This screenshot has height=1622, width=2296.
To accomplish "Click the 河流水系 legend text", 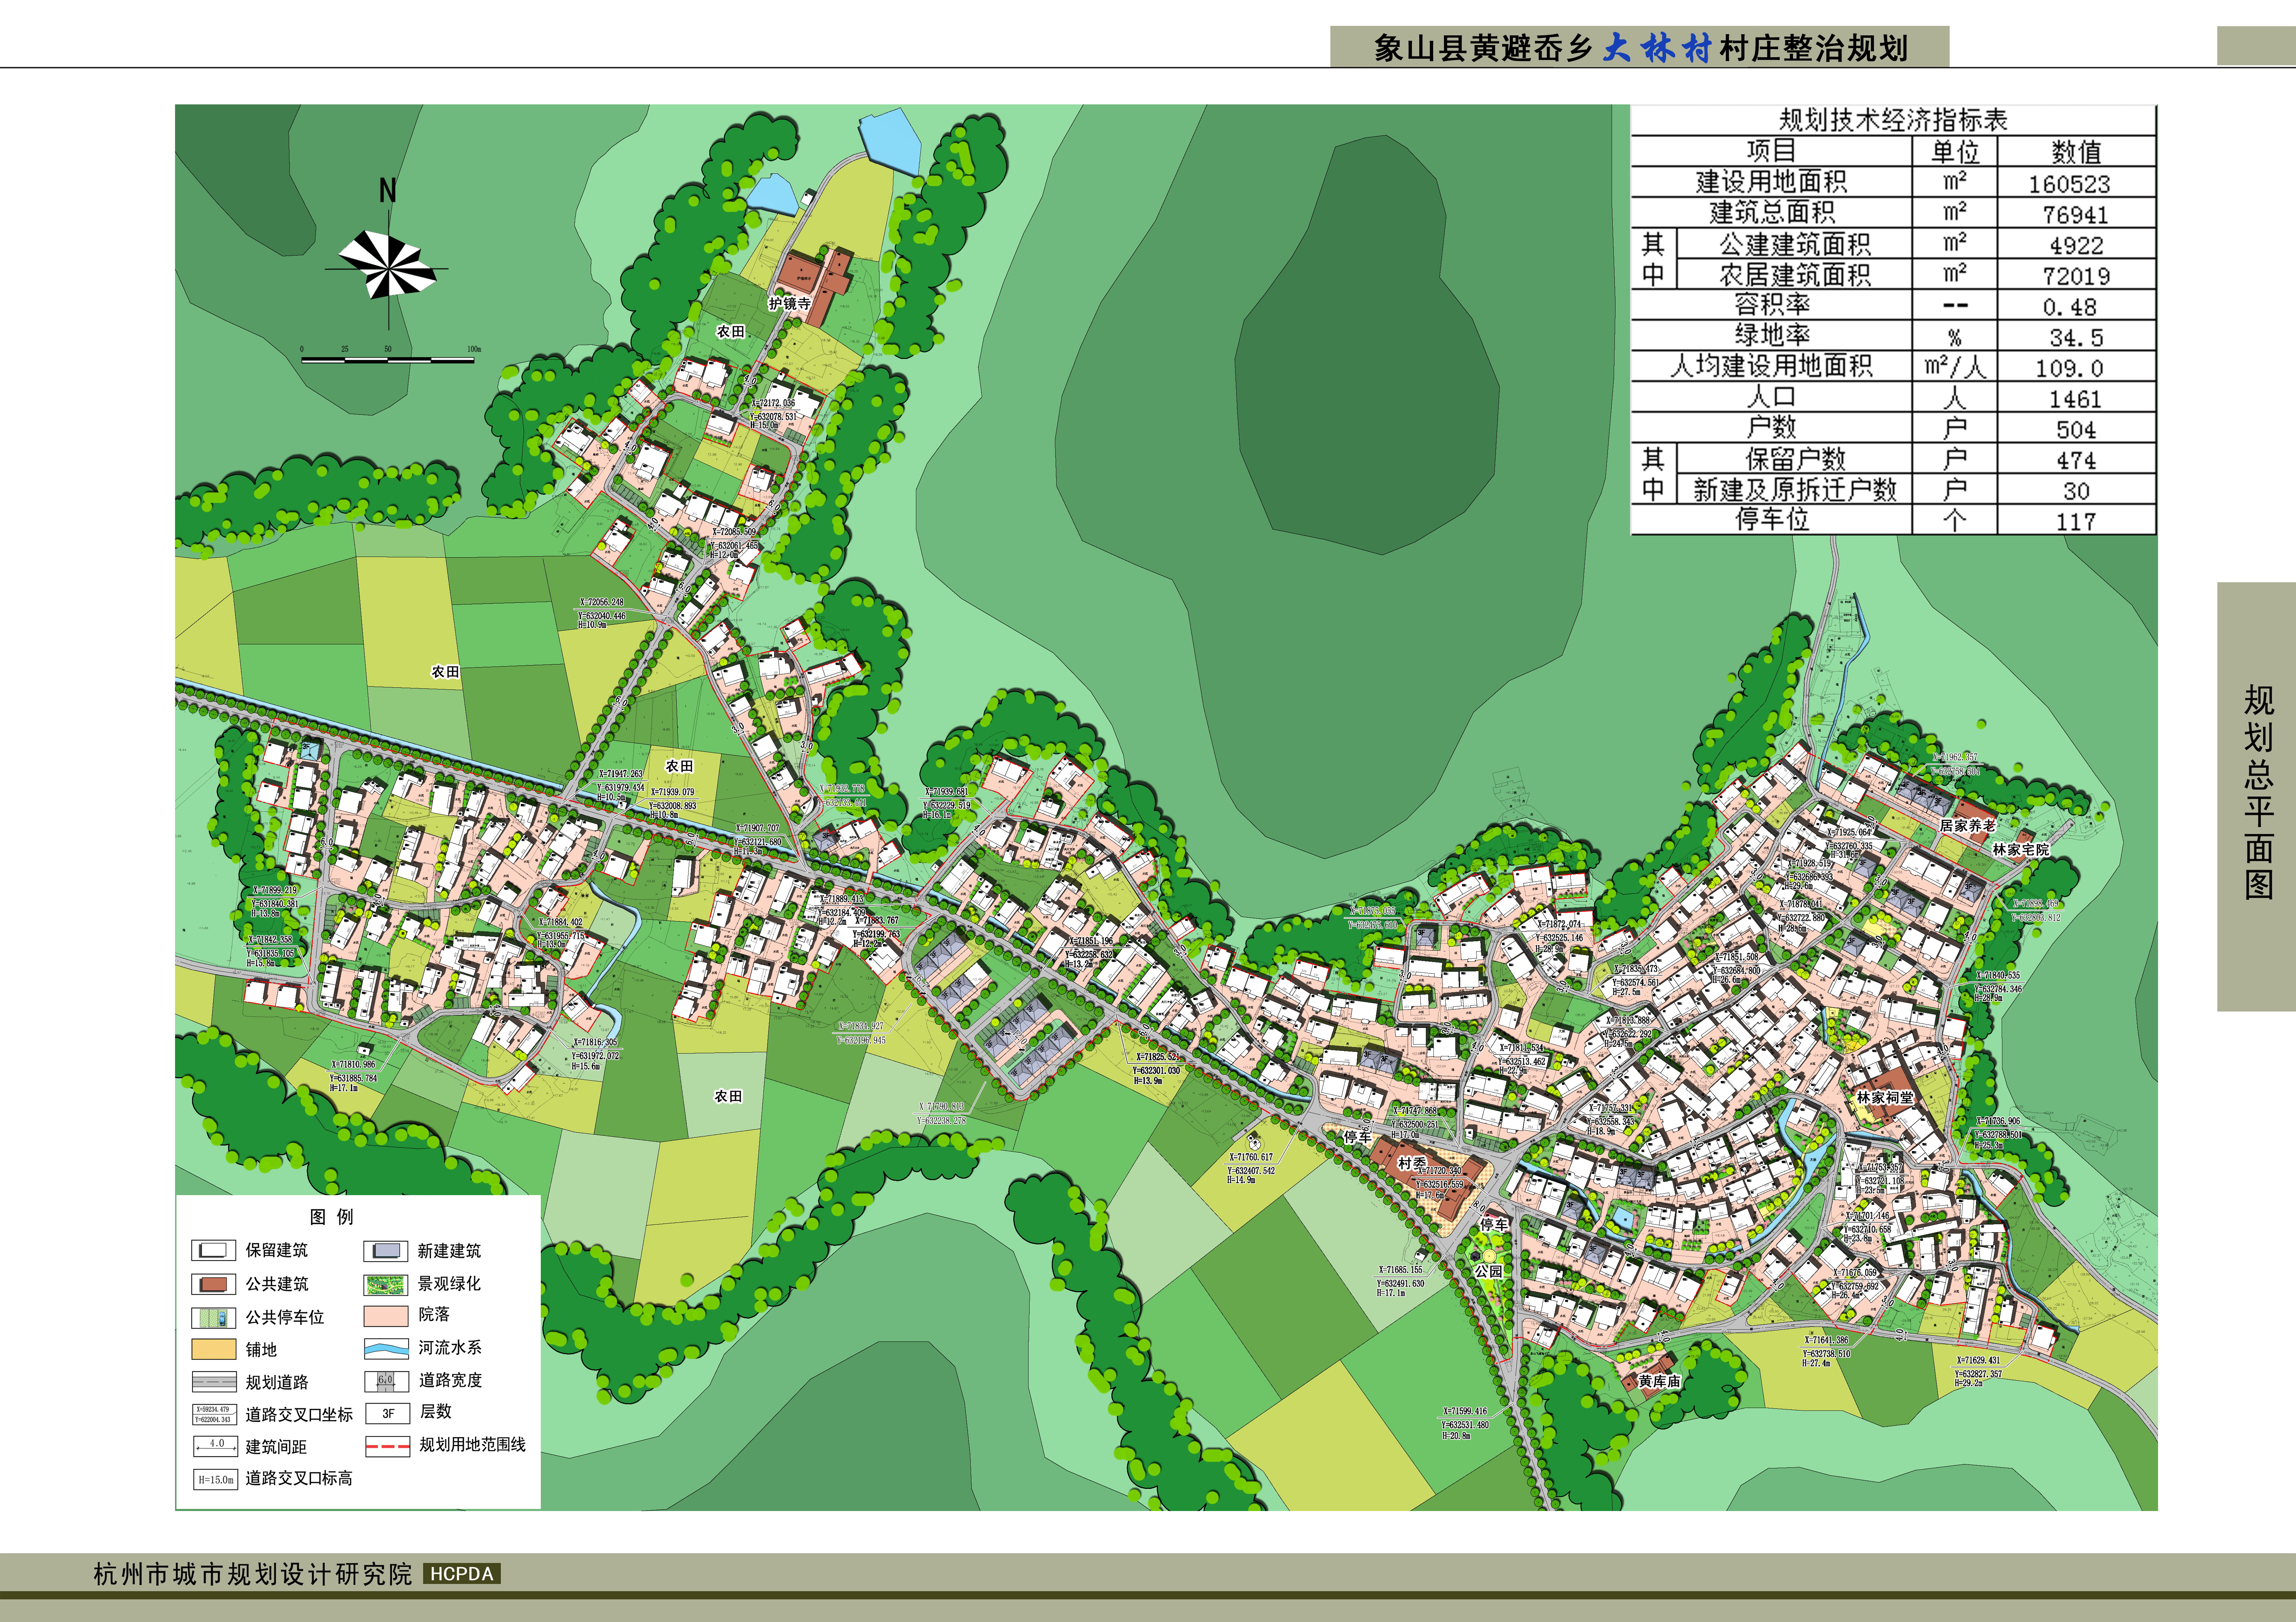I will coord(450,1348).
